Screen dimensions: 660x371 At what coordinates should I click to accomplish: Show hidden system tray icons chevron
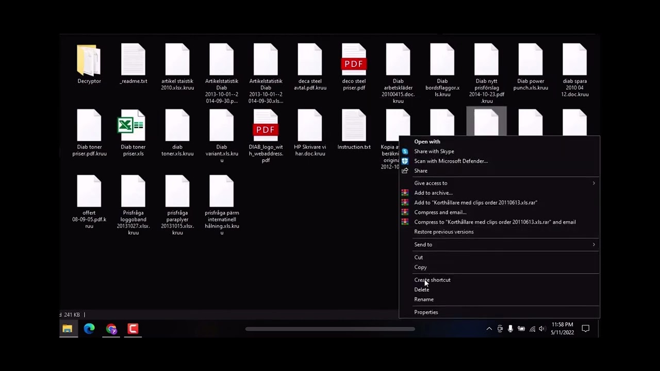point(489,329)
